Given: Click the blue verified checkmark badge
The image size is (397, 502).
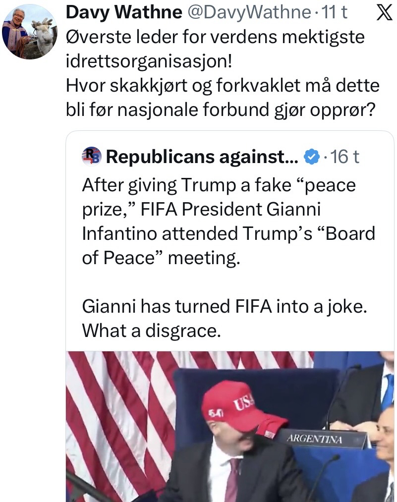Looking at the screenshot, I should pos(310,157).
